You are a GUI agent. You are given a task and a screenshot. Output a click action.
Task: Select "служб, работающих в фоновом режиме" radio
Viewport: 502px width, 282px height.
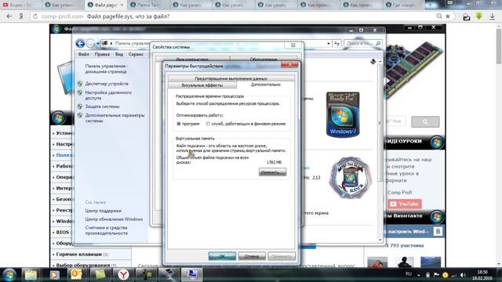pyautogui.click(x=208, y=124)
